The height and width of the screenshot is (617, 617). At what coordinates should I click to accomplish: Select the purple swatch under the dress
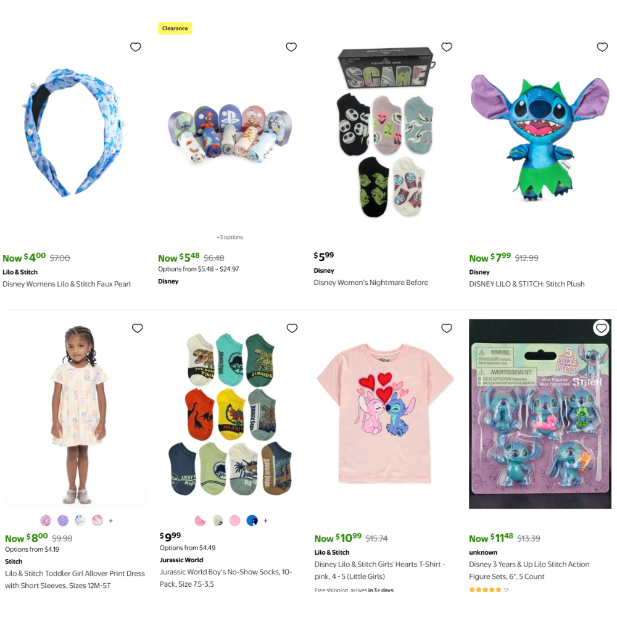click(63, 520)
